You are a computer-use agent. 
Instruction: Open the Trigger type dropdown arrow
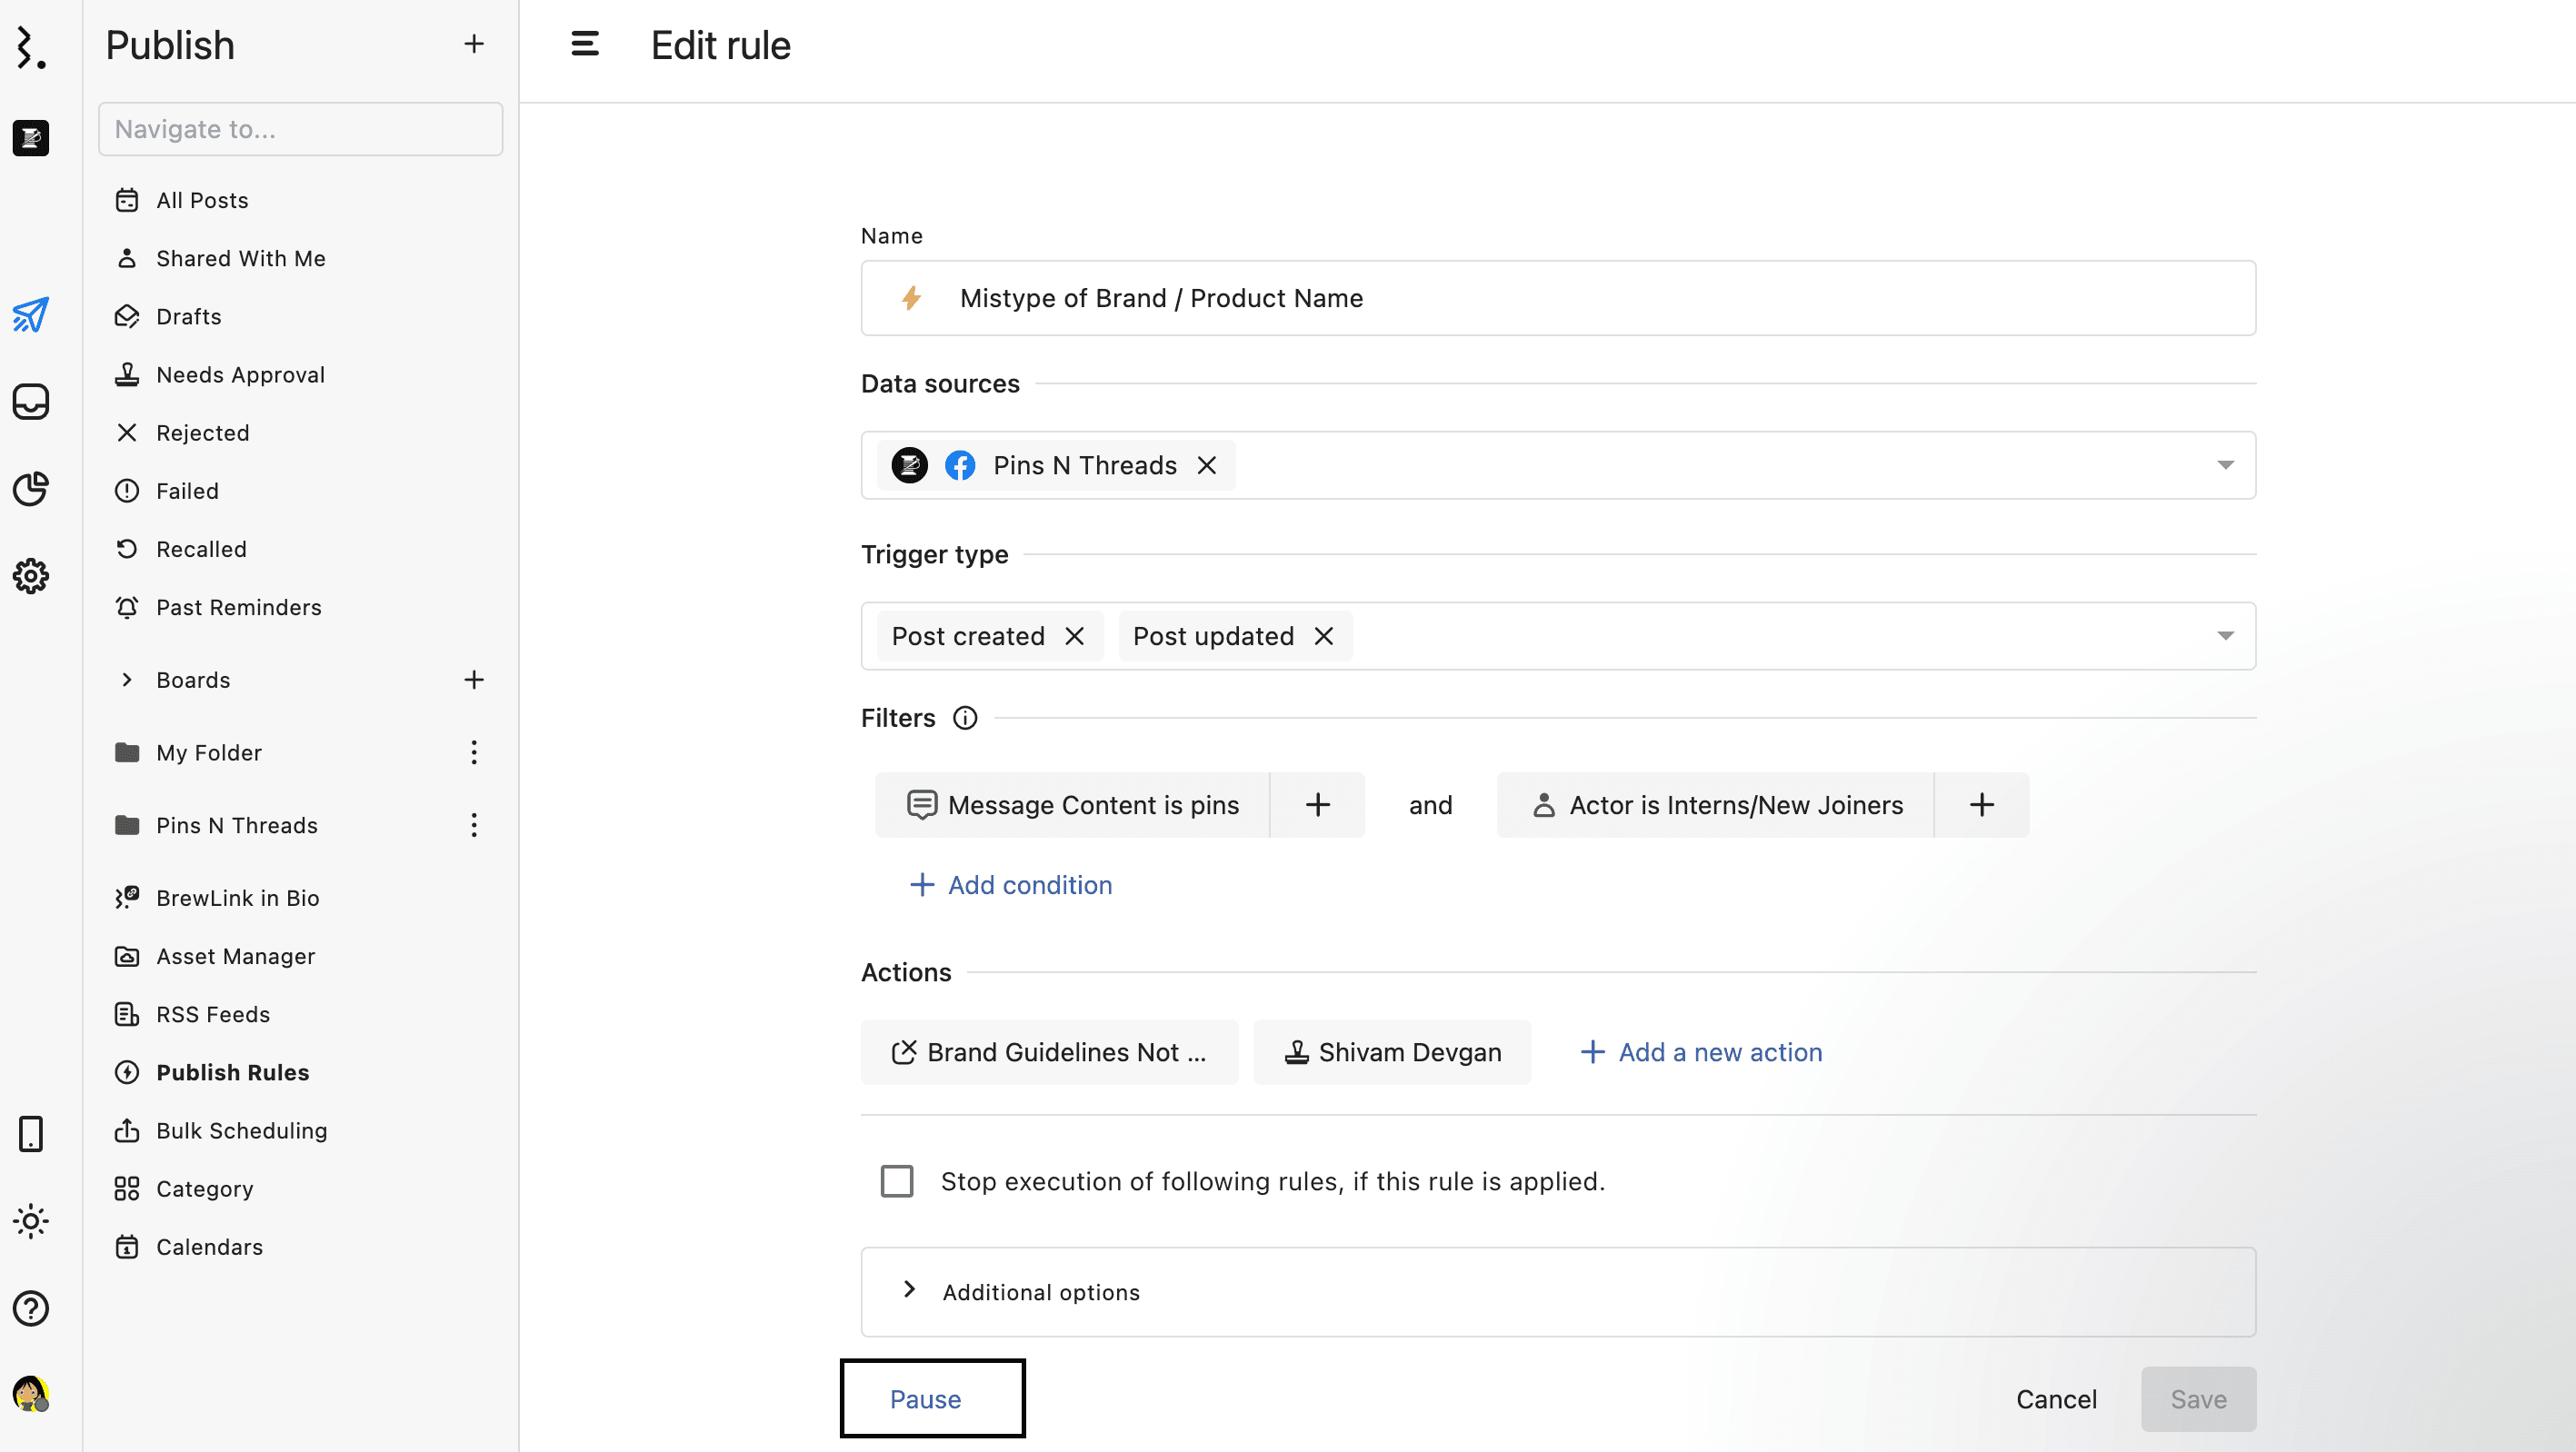[x=2225, y=637]
